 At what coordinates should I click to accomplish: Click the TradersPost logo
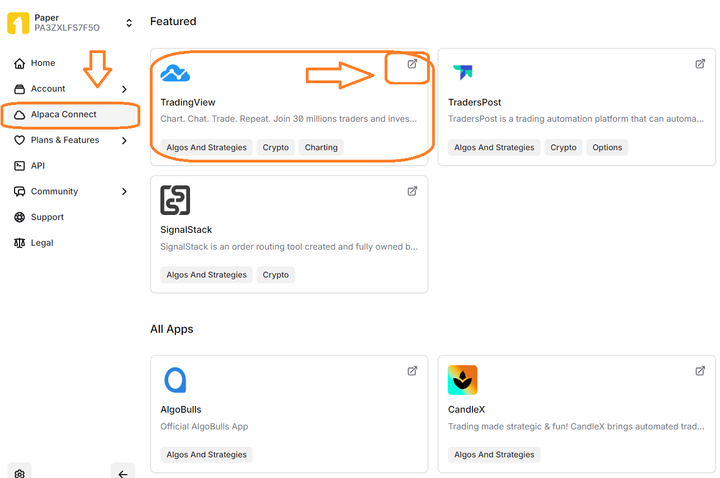coord(463,72)
